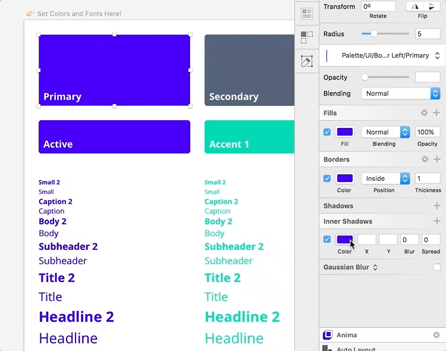Screen dimensions: 446x351
Task: Click the edit shape pencil icon
Action: (307, 61)
